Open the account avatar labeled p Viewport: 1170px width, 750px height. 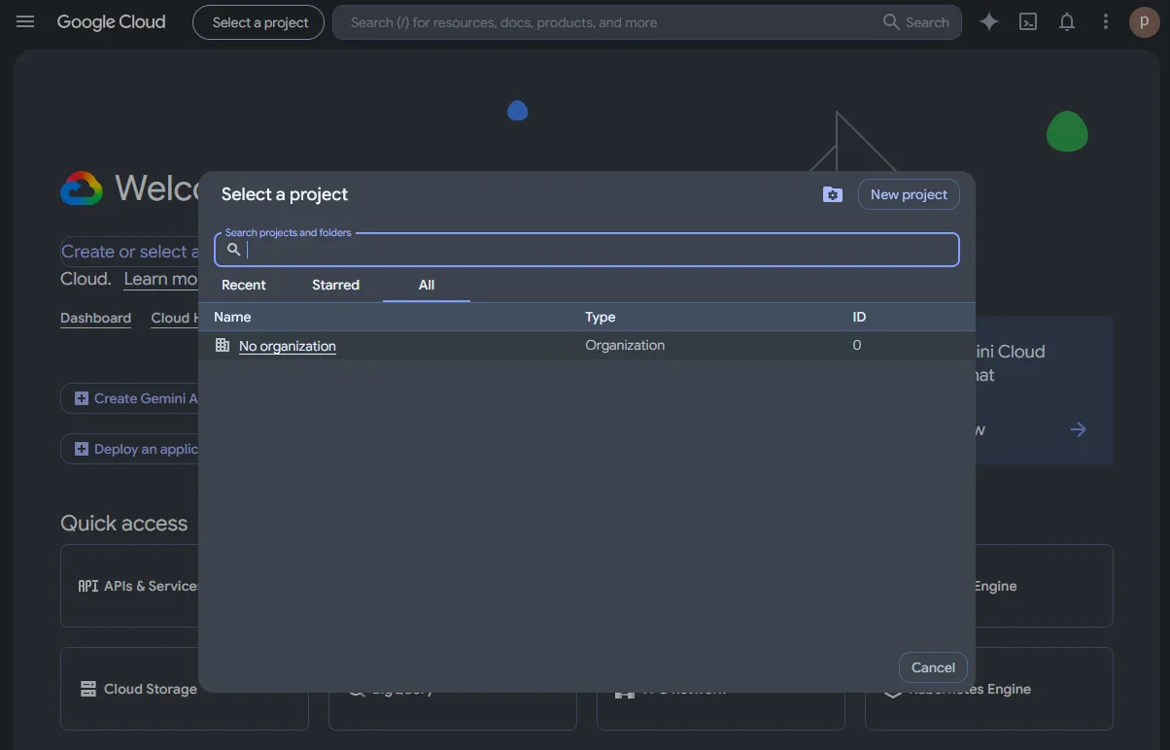click(x=1145, y=21)
